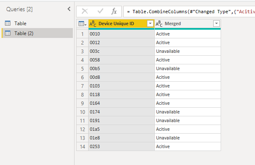This screenshot has height=165, width=255.
Task: Select the Device Unique ID column header
Action: tap(121, 24)
